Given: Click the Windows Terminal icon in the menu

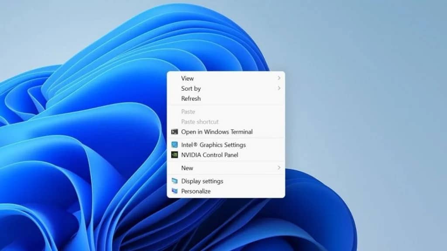Looking at the screenshot, I should coord(175,132).
